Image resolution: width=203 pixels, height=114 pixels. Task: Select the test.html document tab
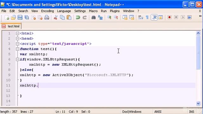11,26
